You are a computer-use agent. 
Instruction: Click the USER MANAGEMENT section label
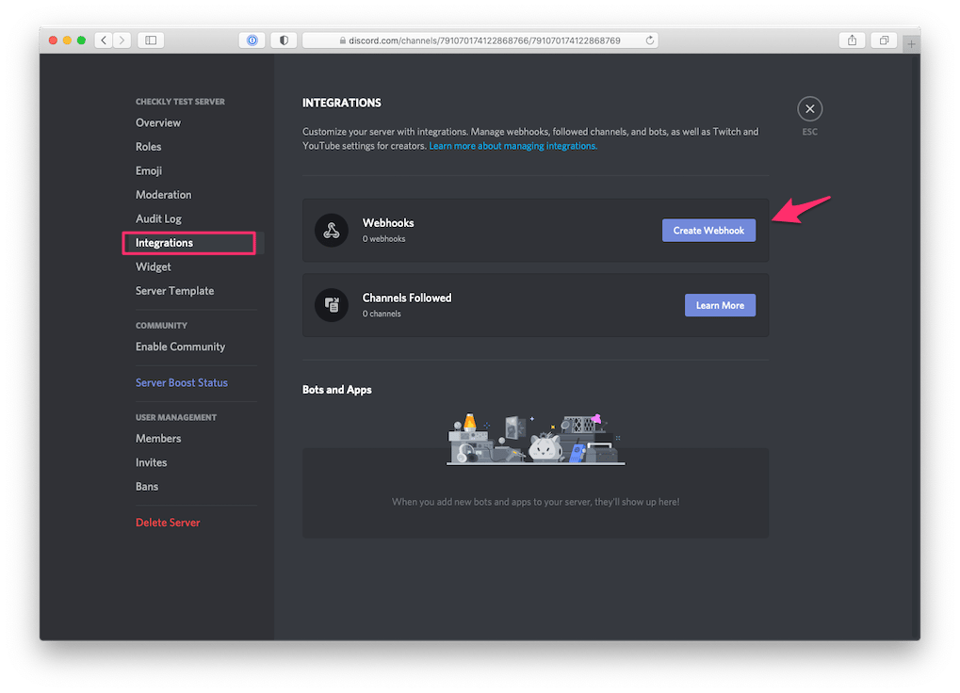(x=176, y=417)
